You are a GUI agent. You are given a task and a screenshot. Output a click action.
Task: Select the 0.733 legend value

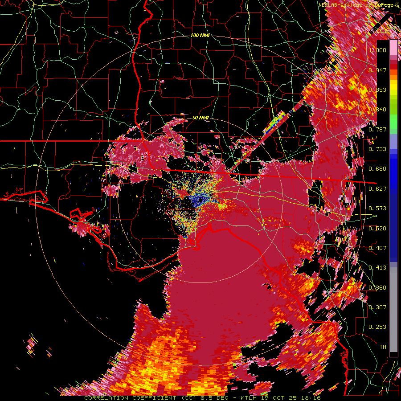point(377,149)
